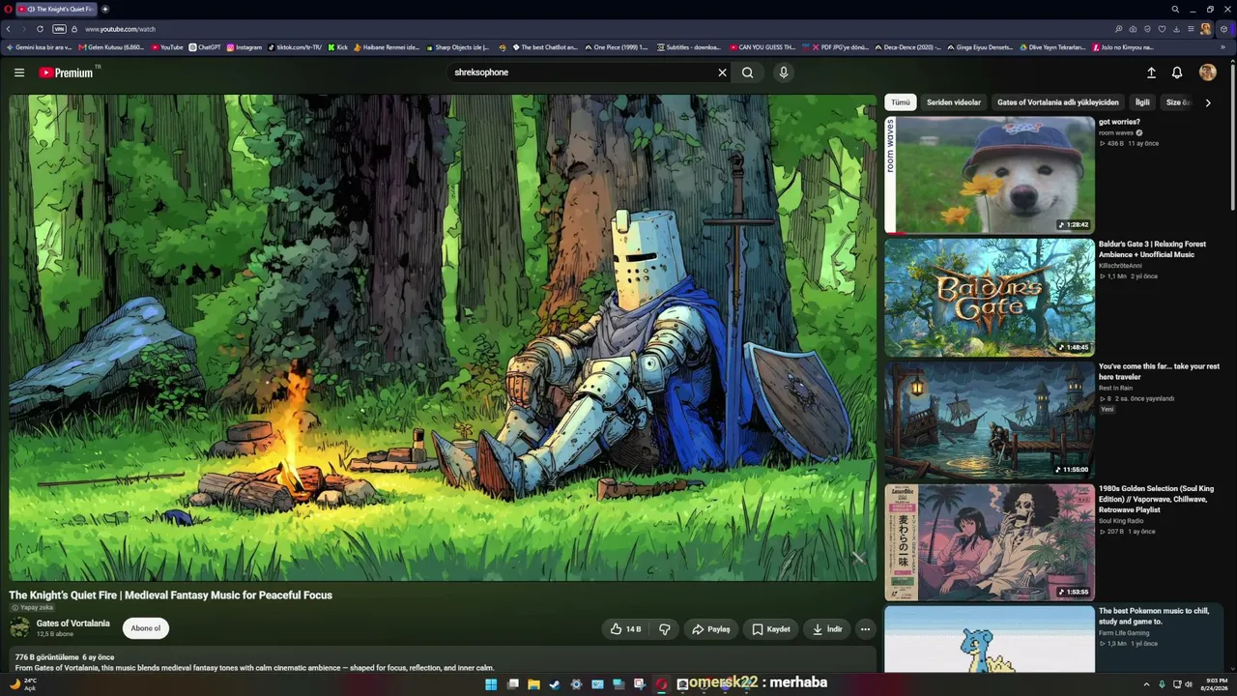
Task: Open Baldur's Gate 3 forest ambience thumbnail
Action: [x=990, y=298]
